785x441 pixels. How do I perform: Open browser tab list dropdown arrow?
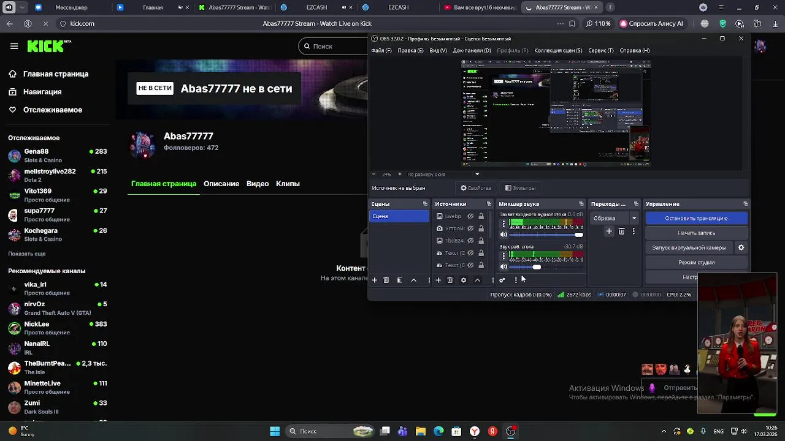23,7
